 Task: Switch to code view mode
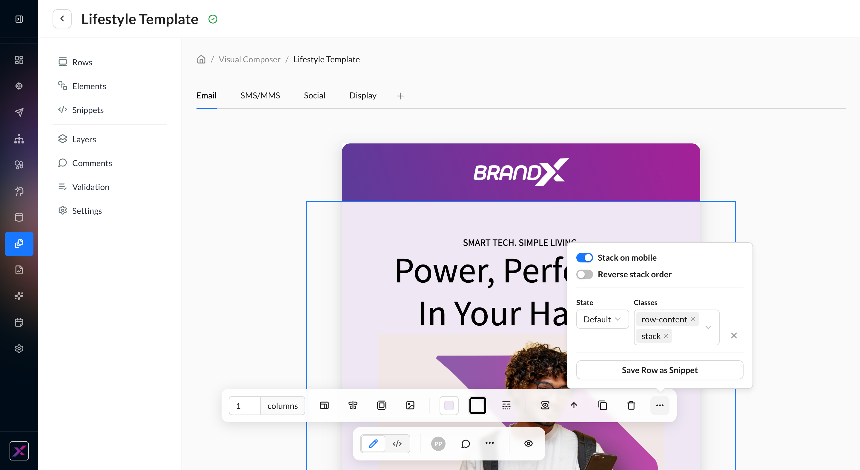pos(397,444)
